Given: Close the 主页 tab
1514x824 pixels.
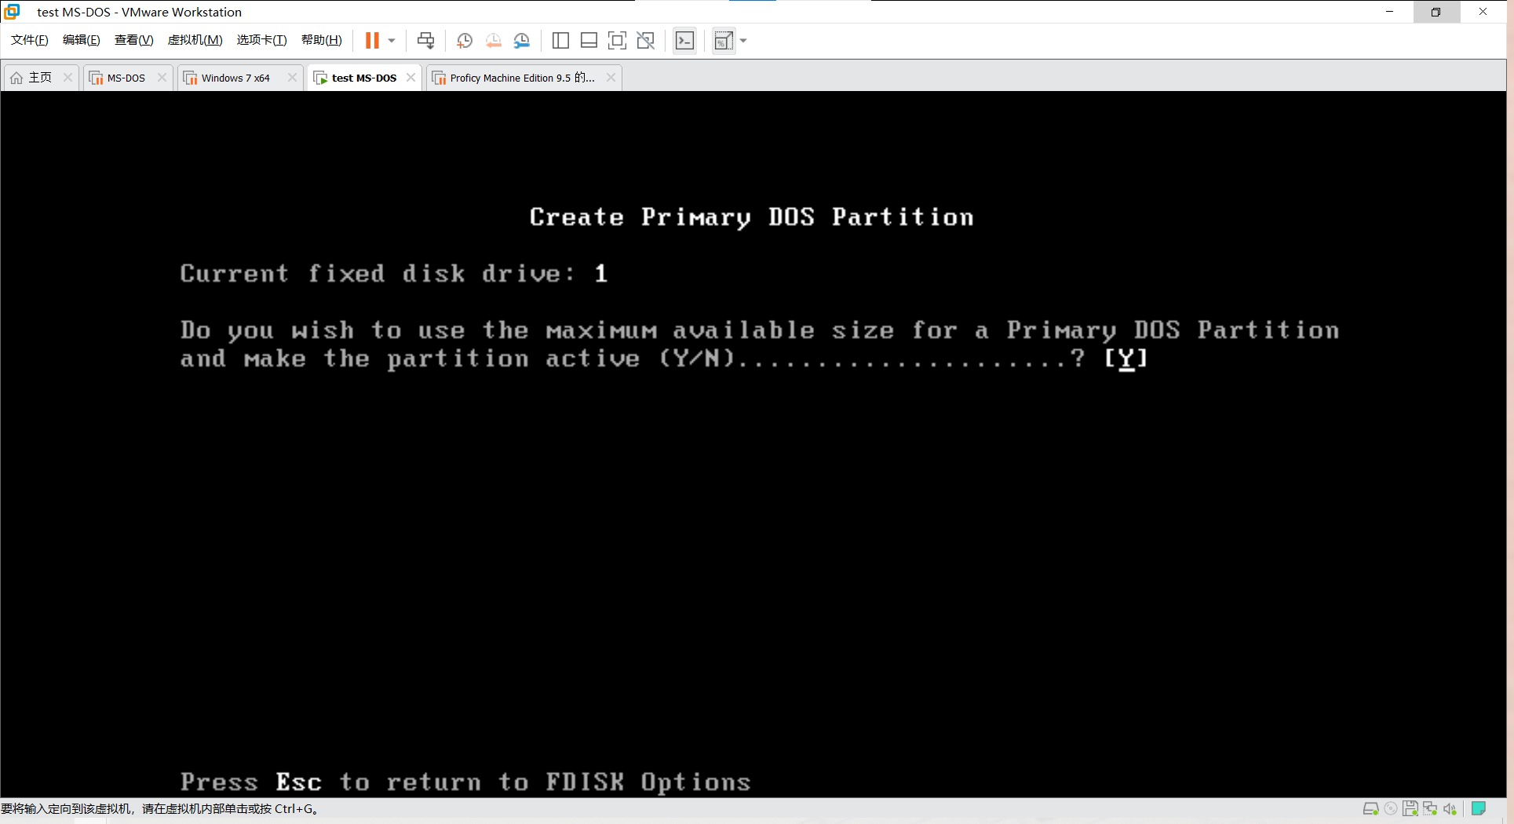Looking at the screenshot, I should pos(67,77).
